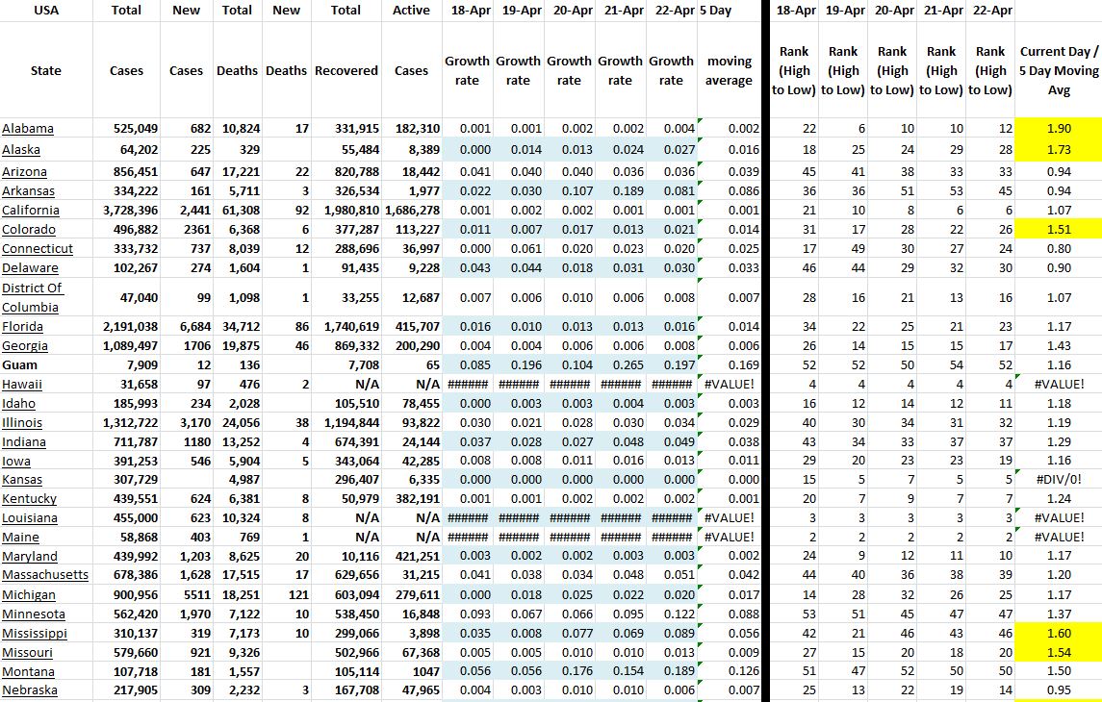Select the Current Day / 5 Day Moving Avg header
Image resolution: width=1102 pixels, height=702 pixels.
[x=1058, y=70]
